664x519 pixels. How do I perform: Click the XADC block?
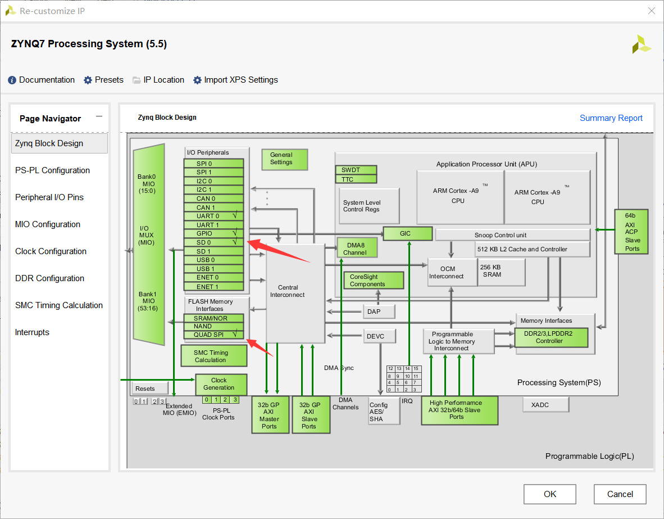[x=545, y=404]
